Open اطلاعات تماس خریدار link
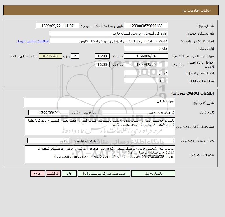Screen dimensions: 225x217 point(33,41)
